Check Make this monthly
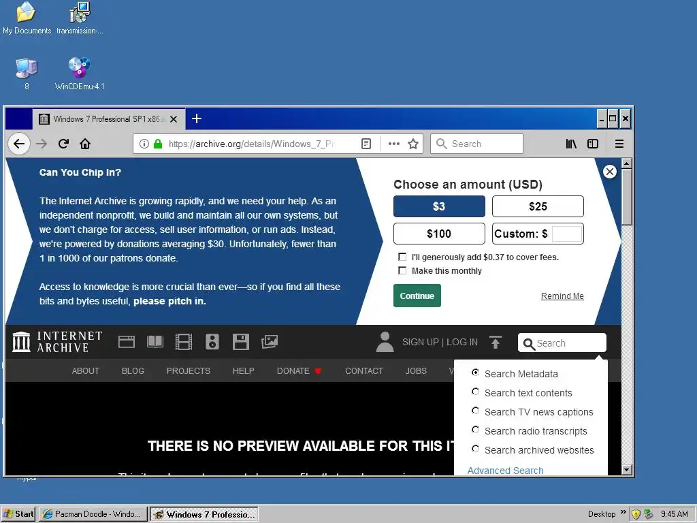The image size is (697, 523). (x=402, y=270)
